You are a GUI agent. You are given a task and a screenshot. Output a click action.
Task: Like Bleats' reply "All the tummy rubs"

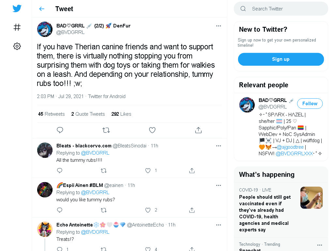point(148,171)
